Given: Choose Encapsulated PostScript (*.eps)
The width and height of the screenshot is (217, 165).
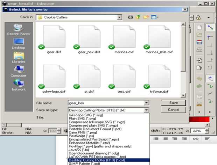Looking at the screenshot, I should point(109,139).
